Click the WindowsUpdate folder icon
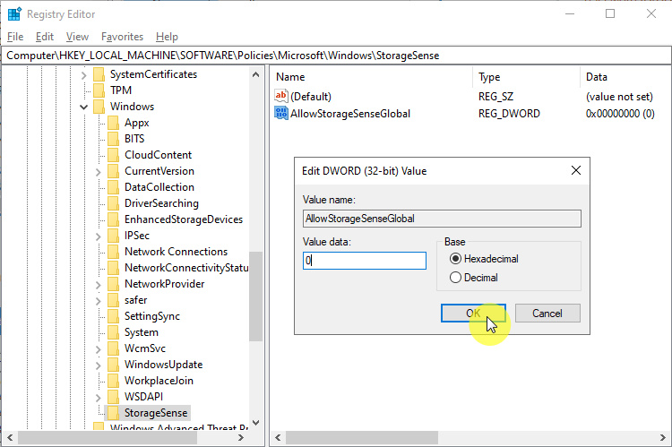Screen dimensions: 672x447 tap(113, 365)
